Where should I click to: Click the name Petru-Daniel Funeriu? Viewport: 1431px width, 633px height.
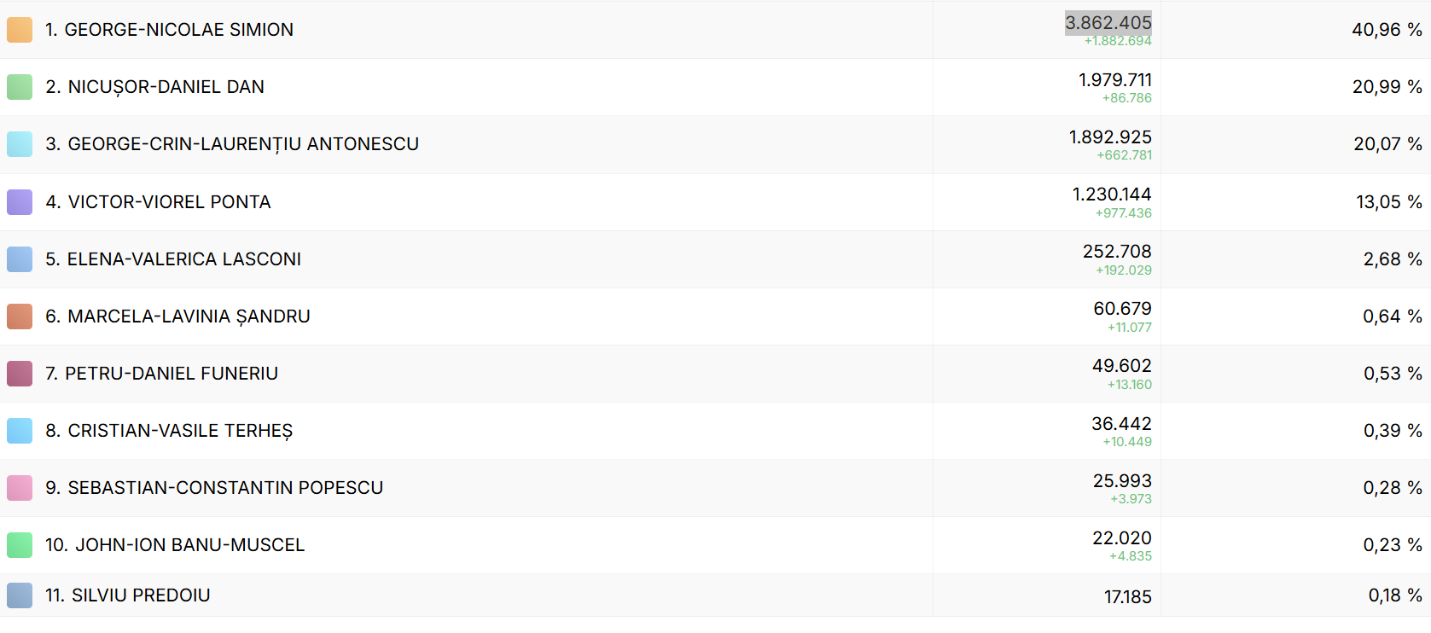tap(161, 374)
